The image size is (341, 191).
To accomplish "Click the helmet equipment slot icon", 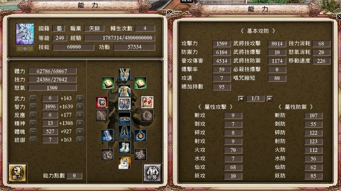I will coord(124,75).
